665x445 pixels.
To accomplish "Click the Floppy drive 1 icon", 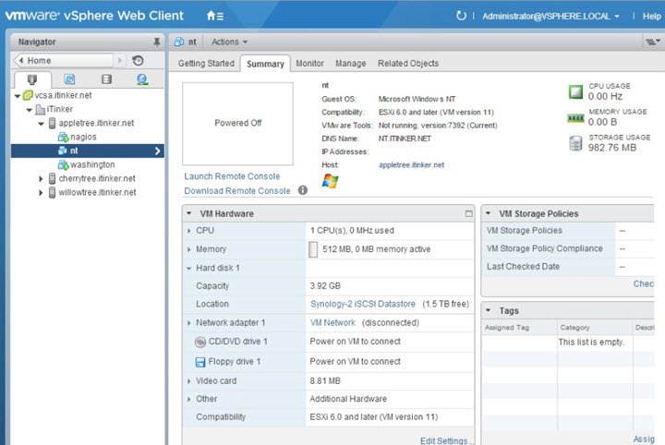I will (x=200, y=362).
